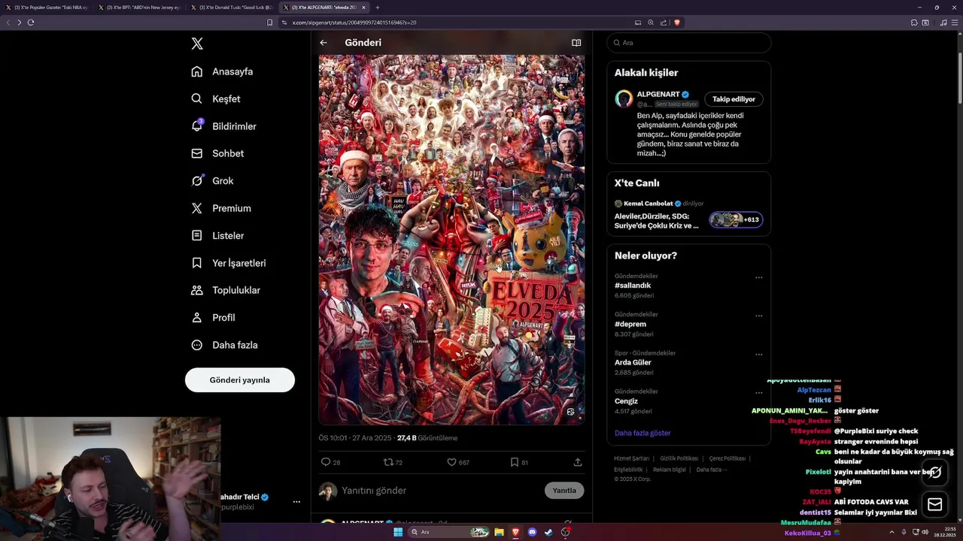Go back with the Gönderi arrow
The width and height of the screenshot is (963, 541).
click(x=324, y=43)
